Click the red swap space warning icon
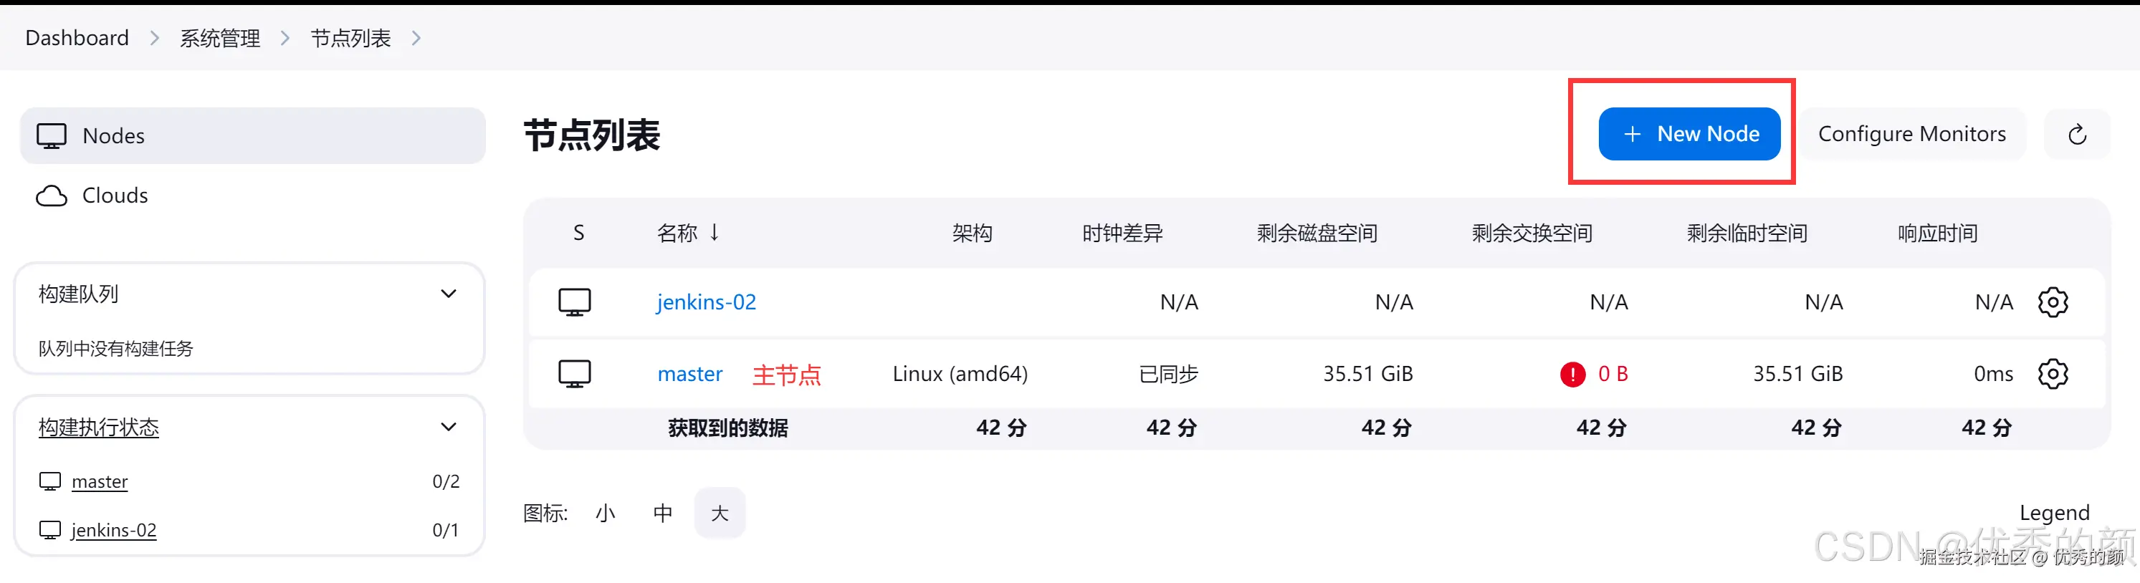This screenshot has height=583, width=2140. click(x=1572, y=375)
